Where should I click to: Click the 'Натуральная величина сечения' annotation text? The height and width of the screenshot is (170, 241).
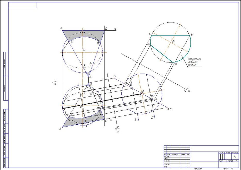coord(194,62)
